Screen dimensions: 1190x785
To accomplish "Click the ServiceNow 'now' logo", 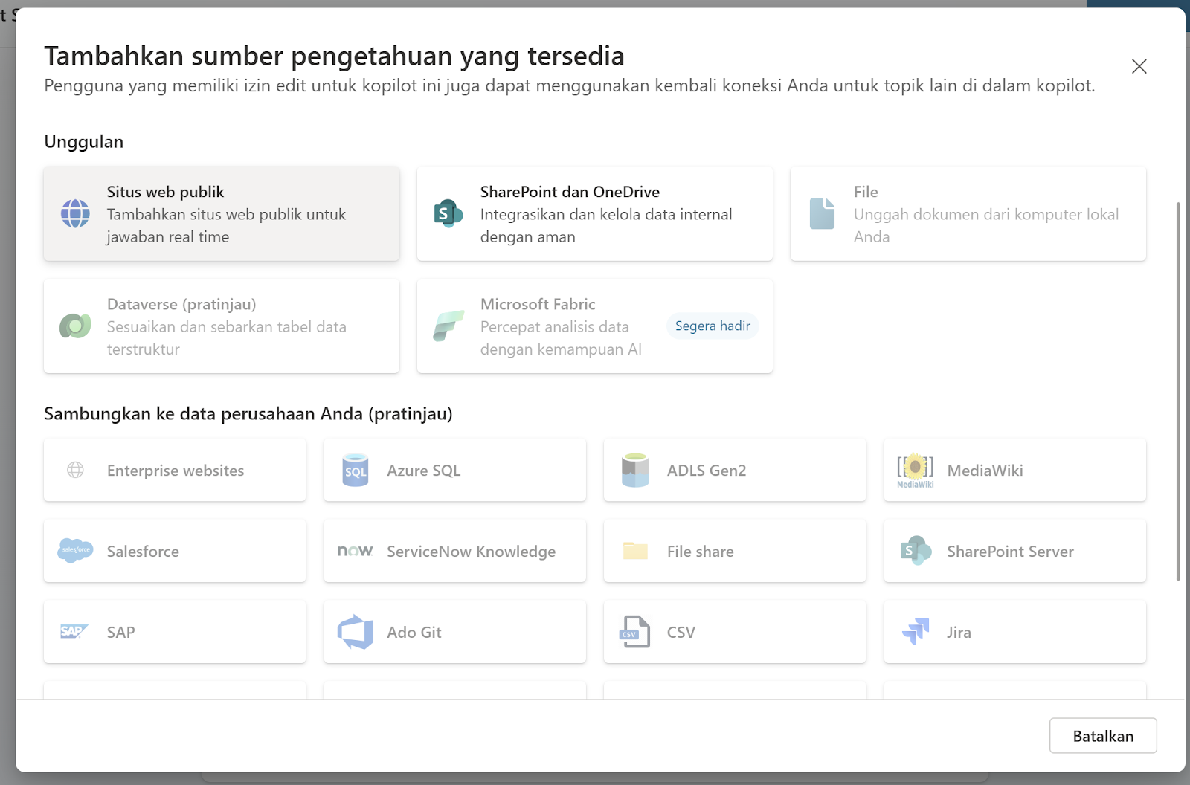I will 356,551.
